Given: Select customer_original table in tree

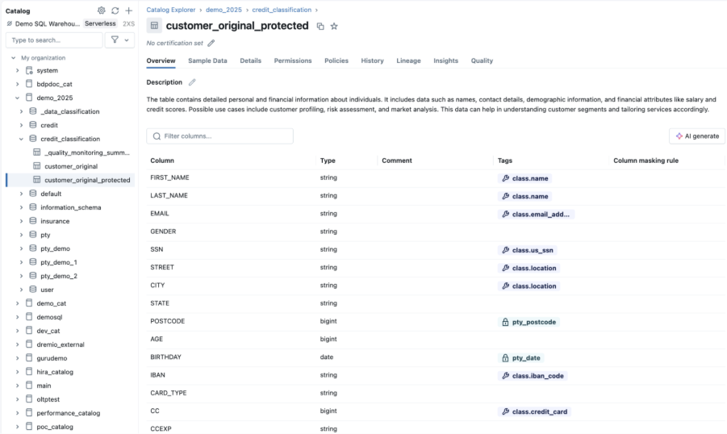Looking at the screenshot, I should [x=70, y=166].
